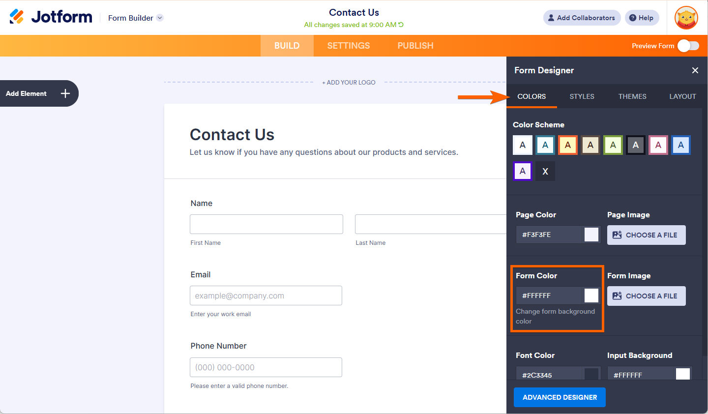Click the ADVANCED DESIGNER button
This screenshot has width=708, height=414.
(x=560, y=397)
